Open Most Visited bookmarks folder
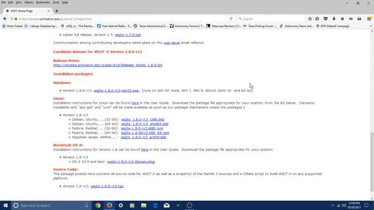Image resolution: width=374 pixels, height=210 pixels. (12, 26)
